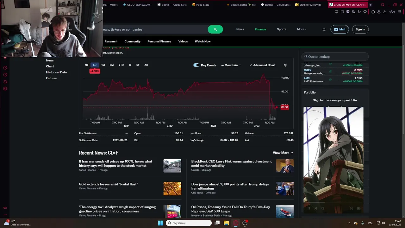Select the All chart range
The image size is (405, 228).
coord(146,65)
